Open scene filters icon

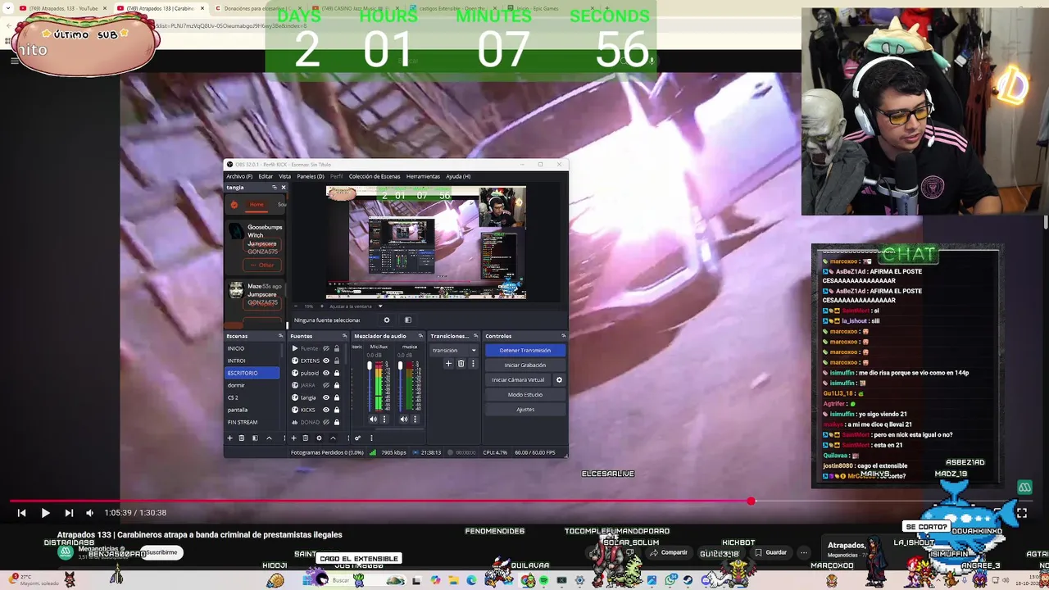pyautogui.click(x=255, y=438)
